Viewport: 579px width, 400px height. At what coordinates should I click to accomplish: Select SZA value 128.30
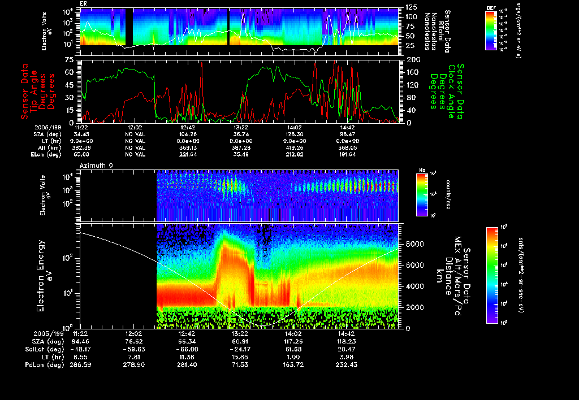(x=294, y=134)
